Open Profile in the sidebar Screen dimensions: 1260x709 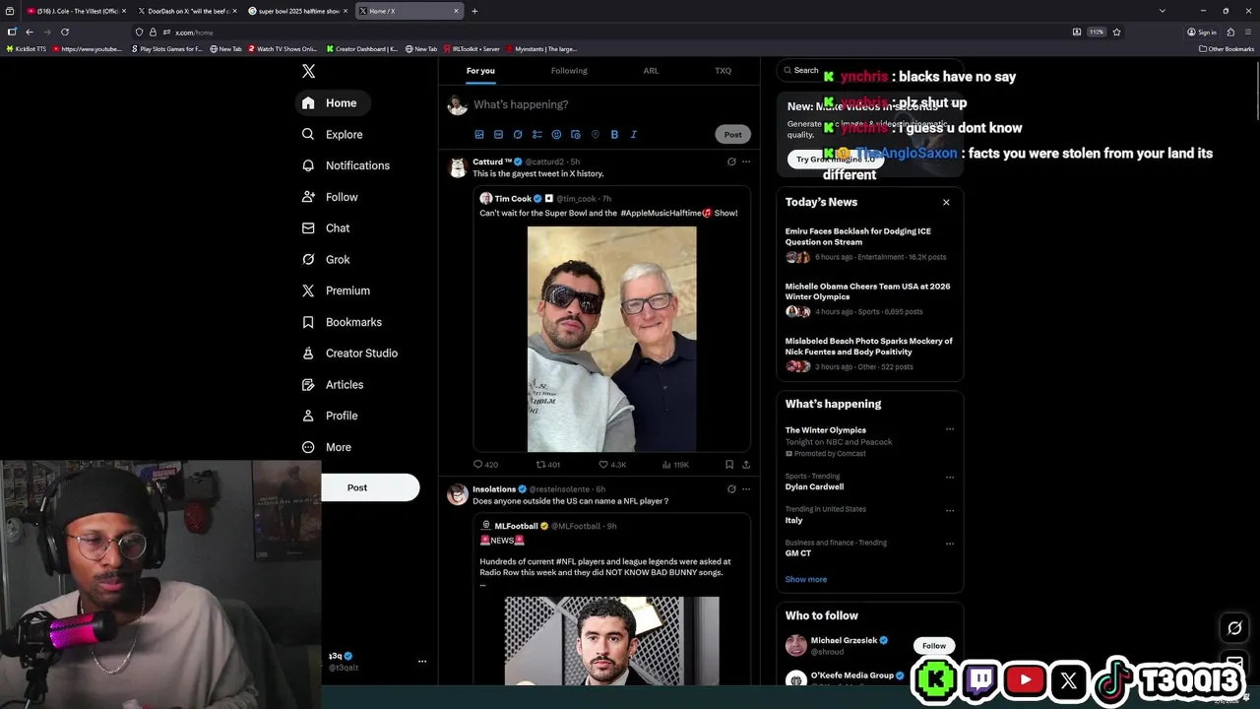pos(330,416)
